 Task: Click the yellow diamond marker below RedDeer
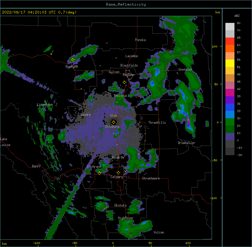point(124,82)
